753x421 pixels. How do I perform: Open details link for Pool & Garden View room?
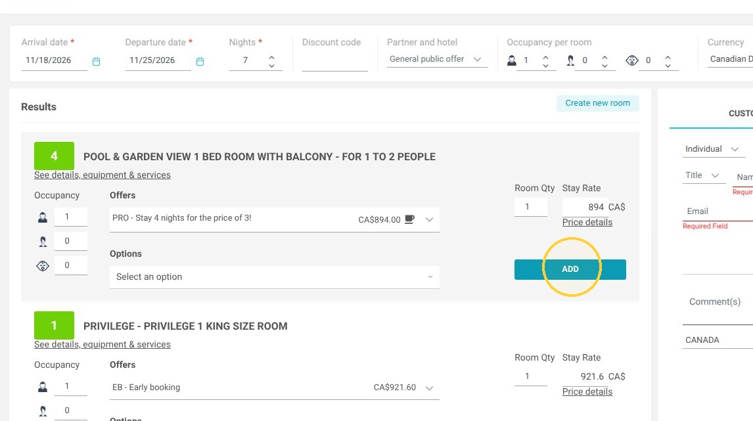(103, 175)
